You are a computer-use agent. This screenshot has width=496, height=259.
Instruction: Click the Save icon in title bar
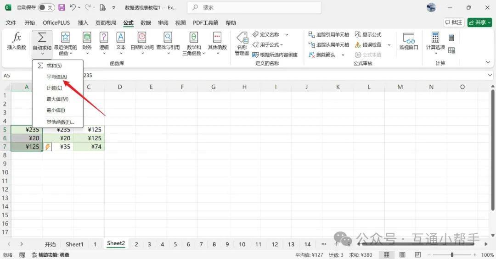pyautogui.click(x=62, y=8)
